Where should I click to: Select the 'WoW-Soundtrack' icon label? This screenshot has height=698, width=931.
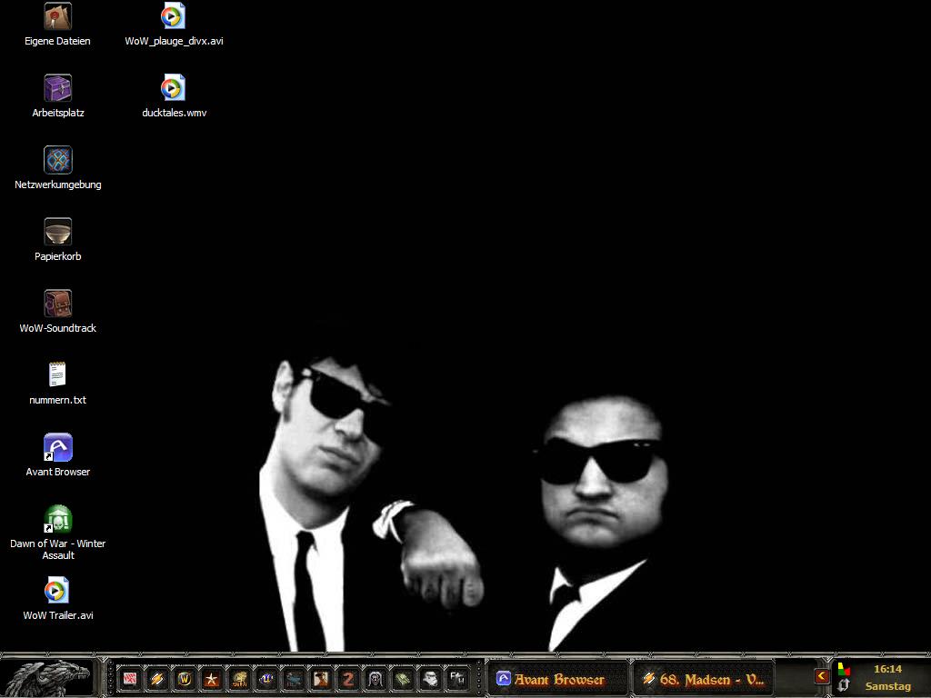tap(57, 328)
